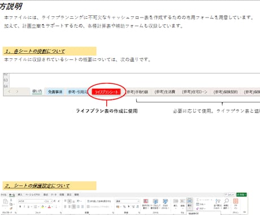The width and height of the screenshot is (260, 215).
Task: Toggle Italic formatting in the ribbon
Action: coord(24,207)
